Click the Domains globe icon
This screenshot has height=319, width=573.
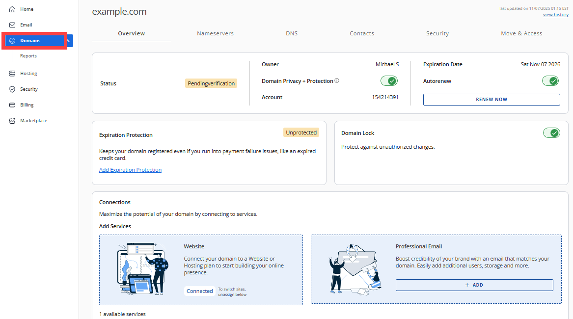pyautogui.click(x=12, y=41)
